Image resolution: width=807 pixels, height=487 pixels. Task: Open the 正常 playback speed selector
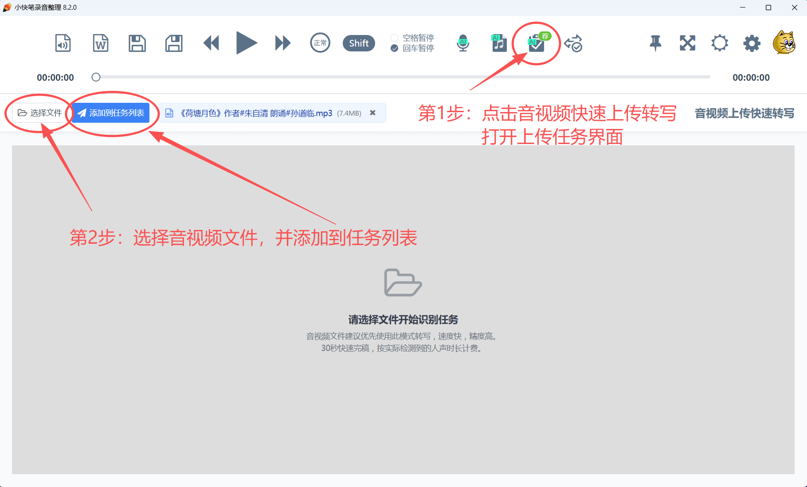320,43
